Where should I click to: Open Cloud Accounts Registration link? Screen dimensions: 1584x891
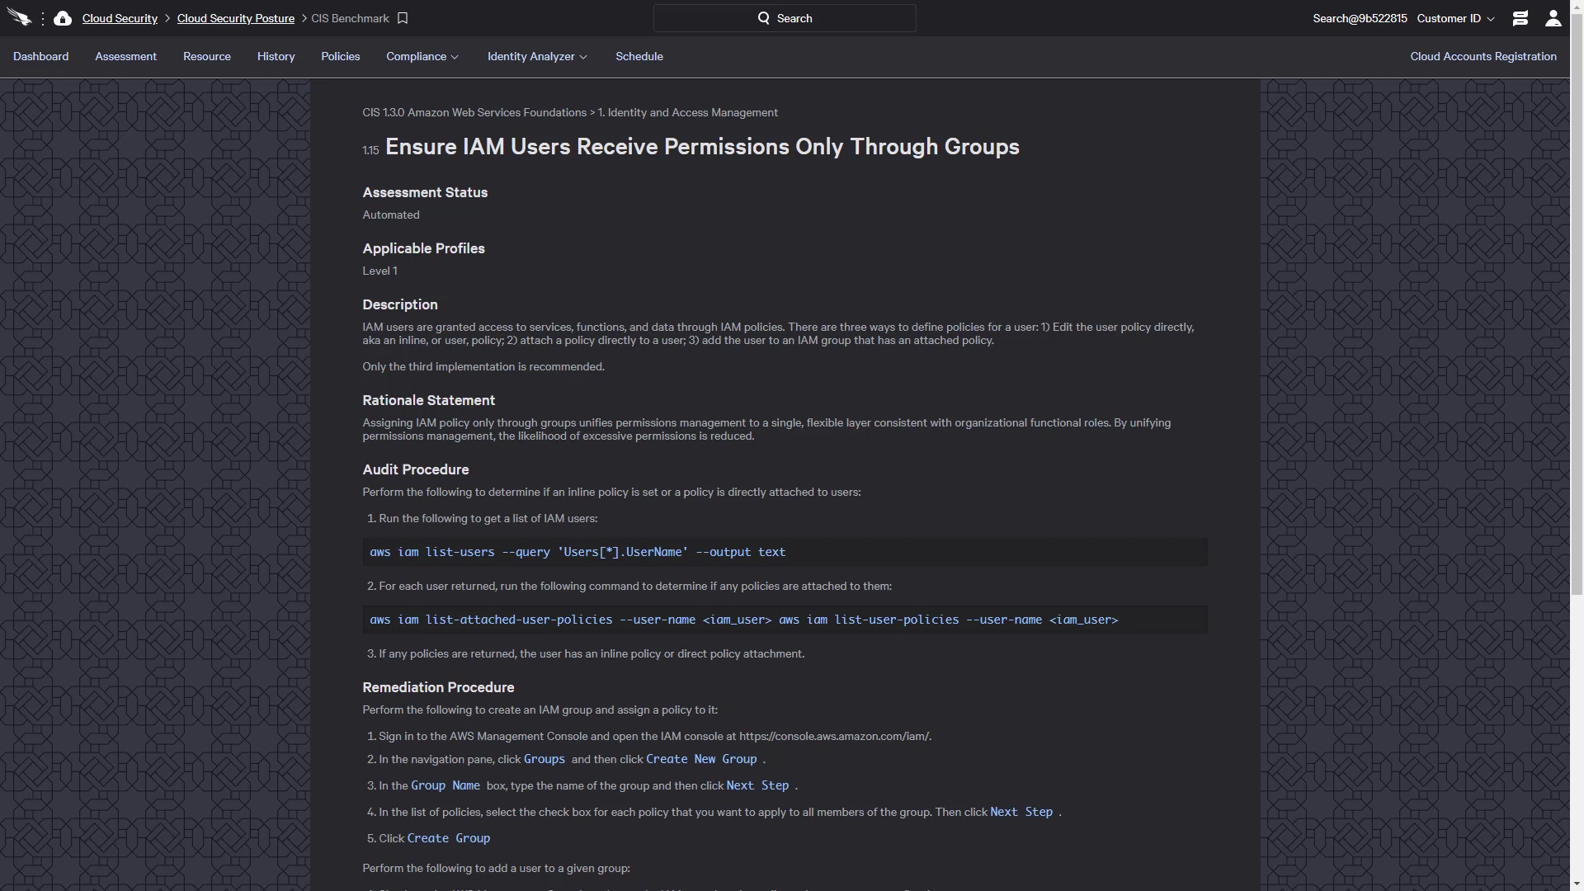coord(1483,56)
